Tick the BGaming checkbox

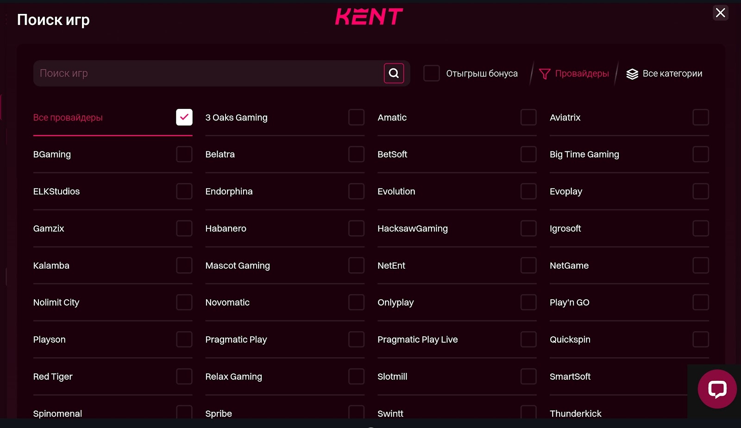click(184, 154)
